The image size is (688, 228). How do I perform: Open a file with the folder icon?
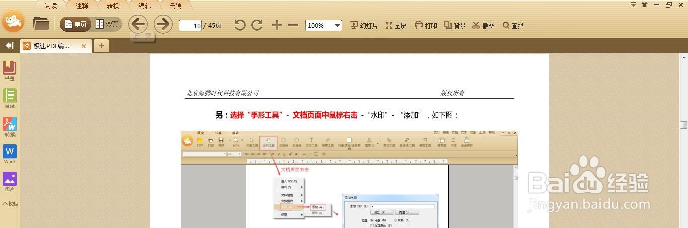click(x=41, y=23)
